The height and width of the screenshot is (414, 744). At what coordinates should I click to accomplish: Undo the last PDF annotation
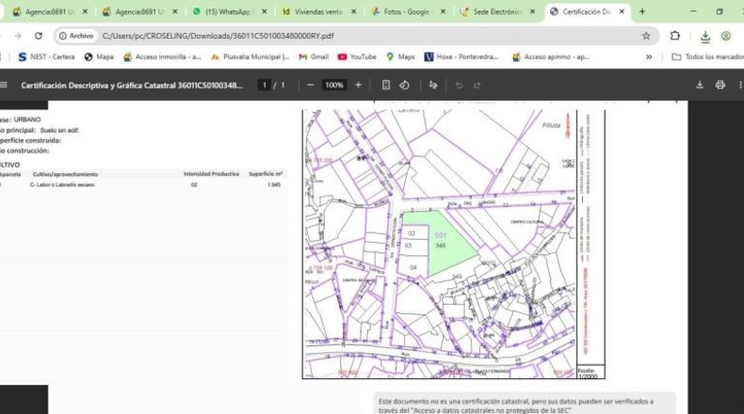pyautogui.click(x=459, y=86)
